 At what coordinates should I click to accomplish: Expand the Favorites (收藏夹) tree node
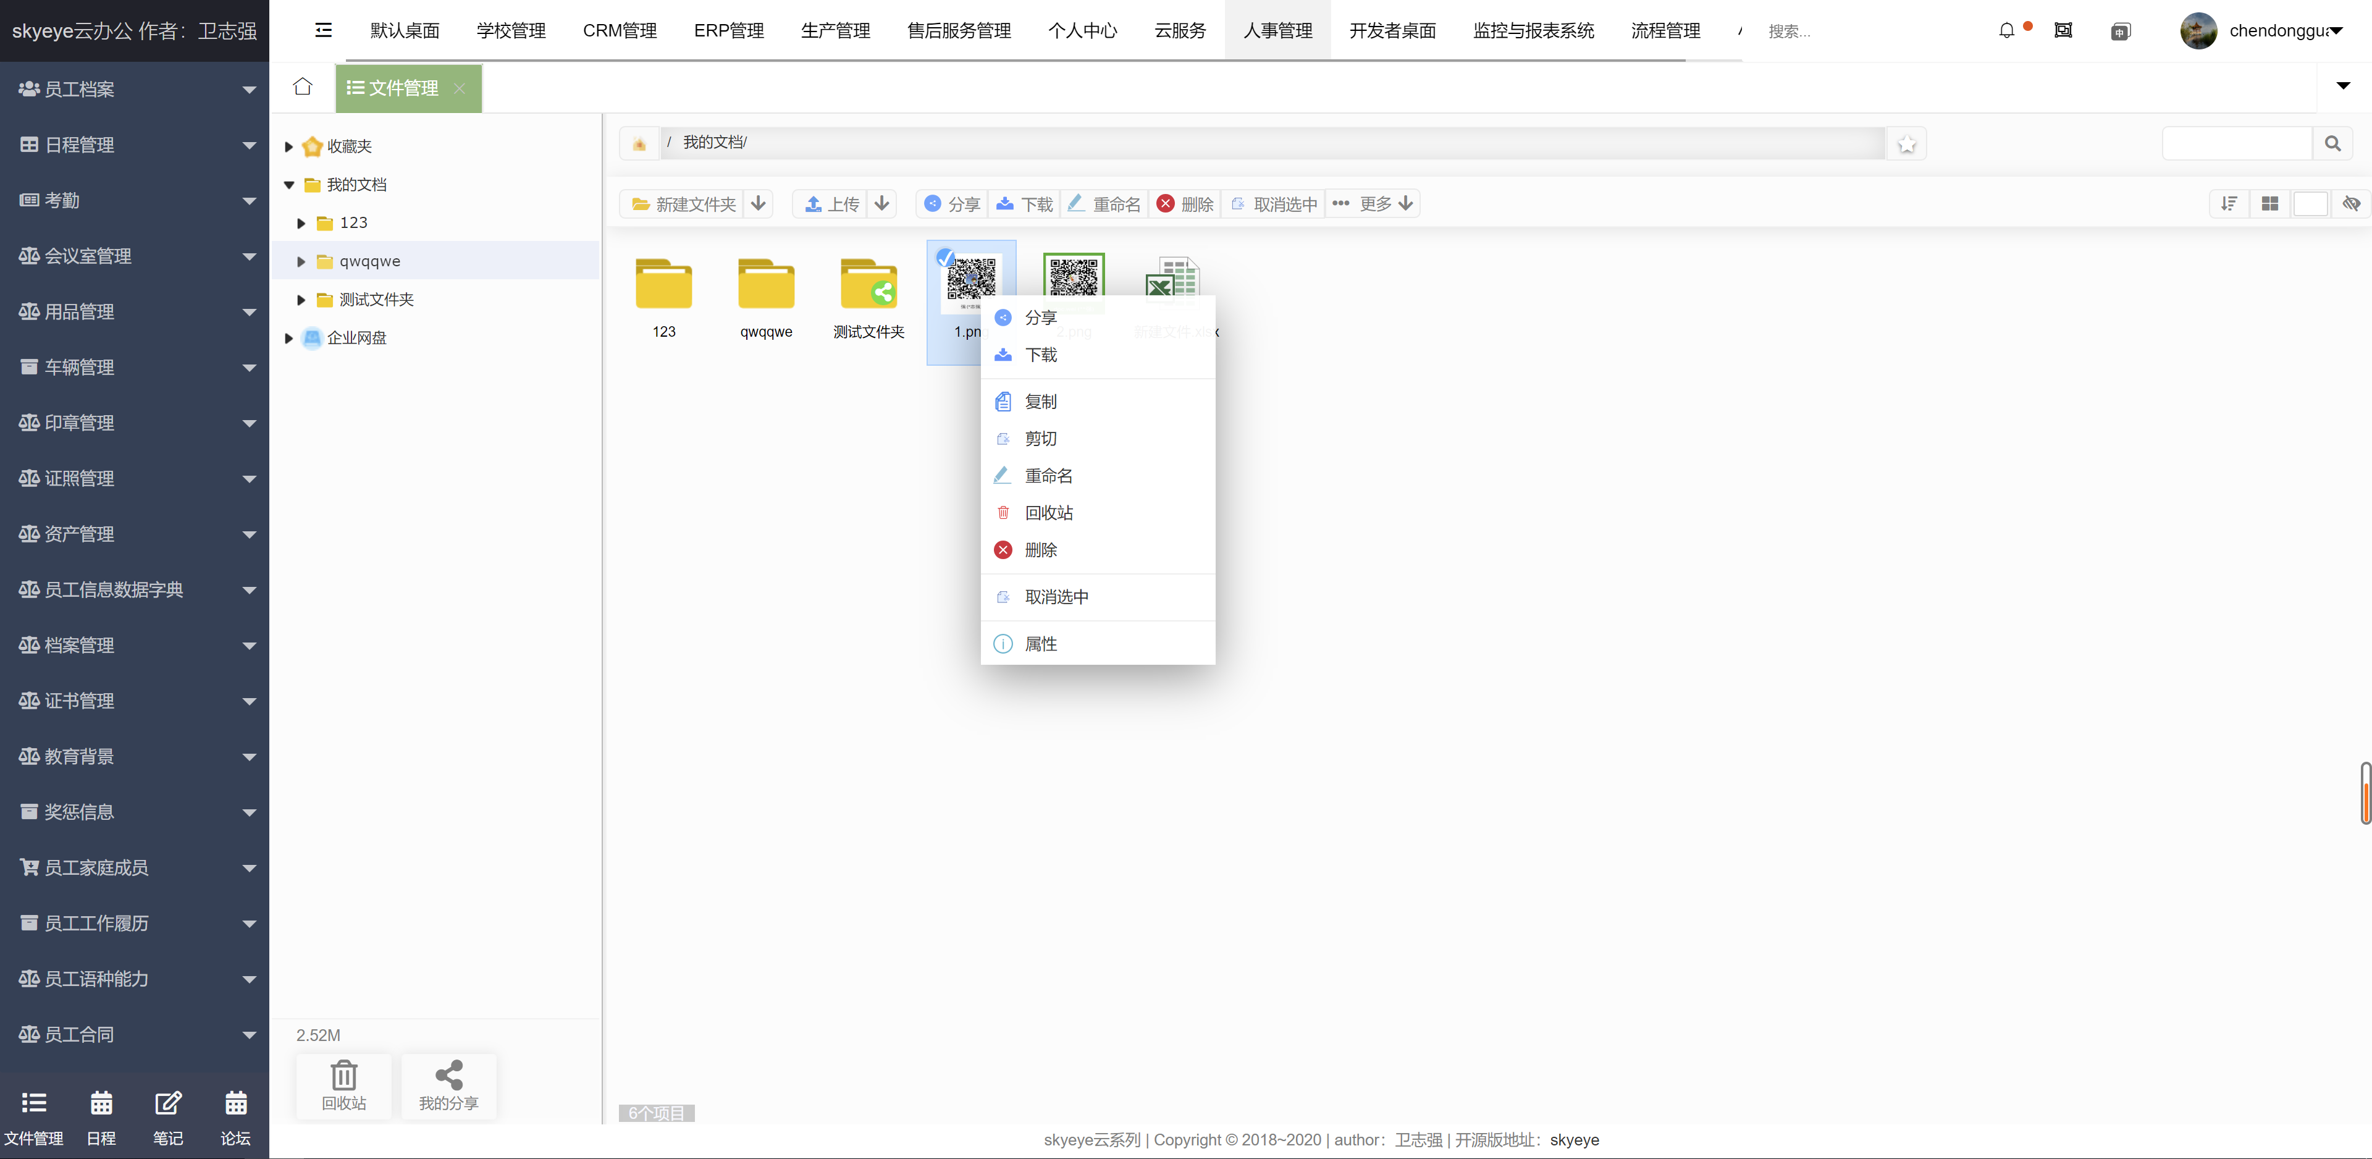289,146
